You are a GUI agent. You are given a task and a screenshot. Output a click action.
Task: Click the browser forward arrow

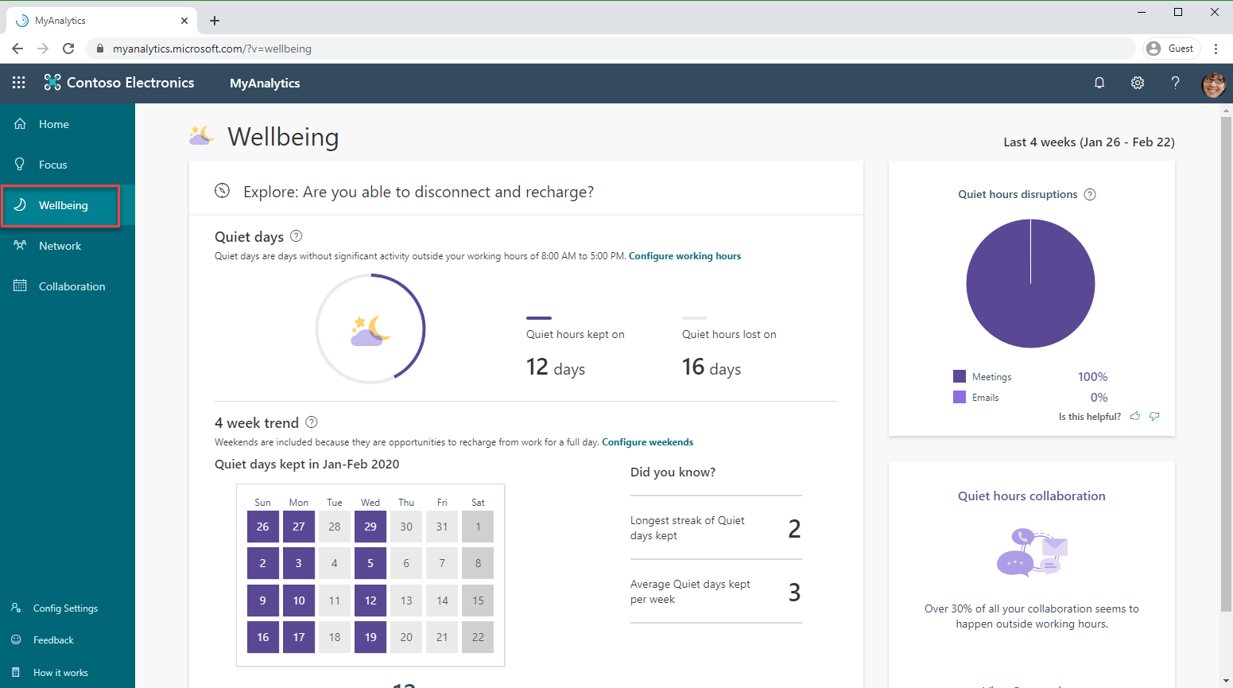[x=43, y=49]
